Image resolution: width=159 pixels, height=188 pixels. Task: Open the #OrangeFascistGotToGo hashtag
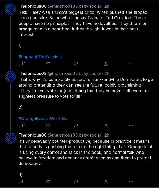[43, 118]
